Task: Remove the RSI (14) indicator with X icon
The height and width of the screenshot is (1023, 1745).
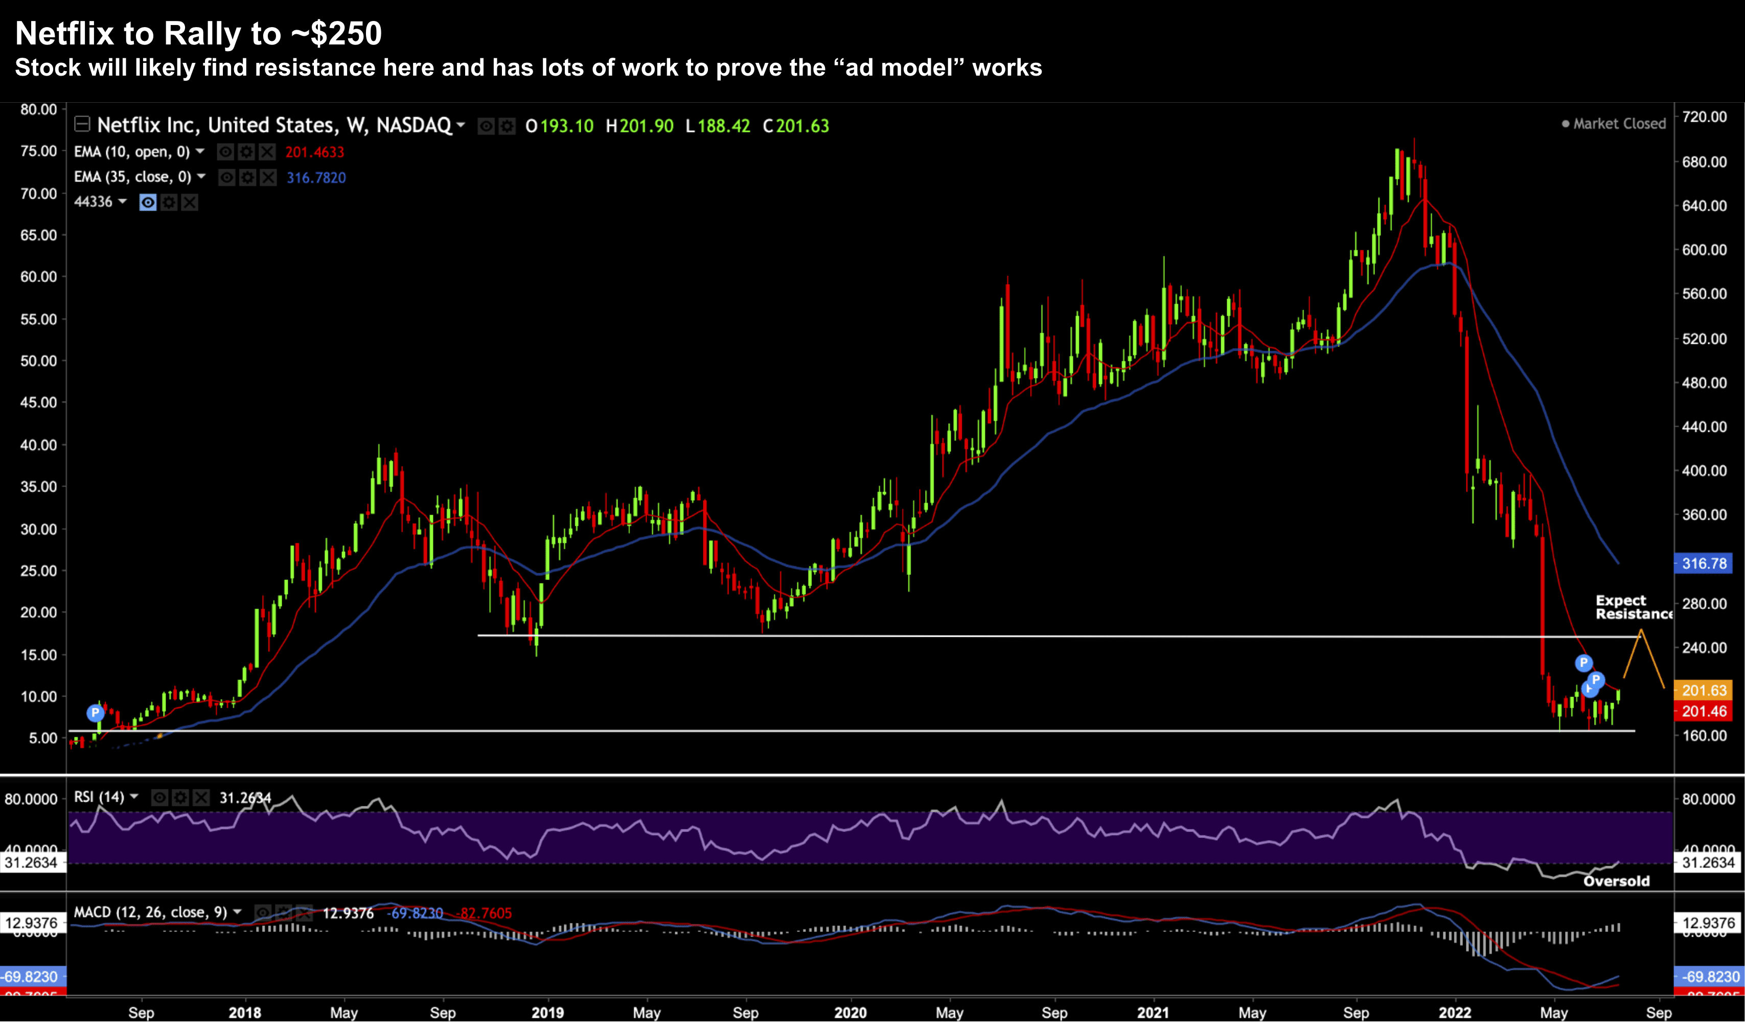Action: [x=201, y=798]
